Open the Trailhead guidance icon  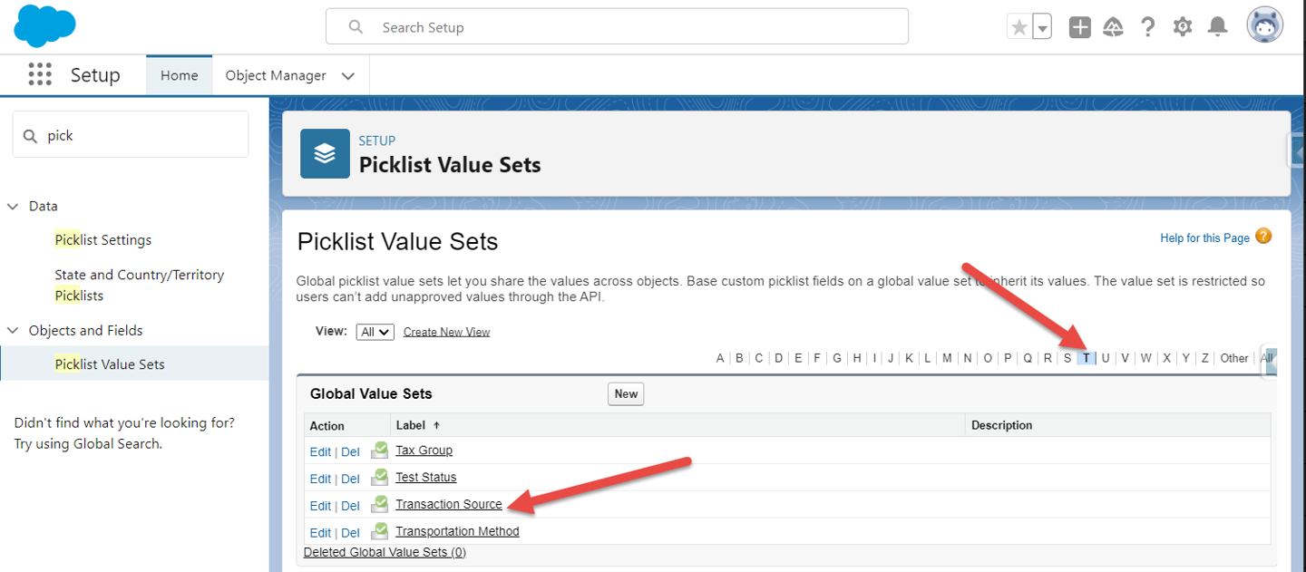pyautogui.click(x=1113, y=27)
